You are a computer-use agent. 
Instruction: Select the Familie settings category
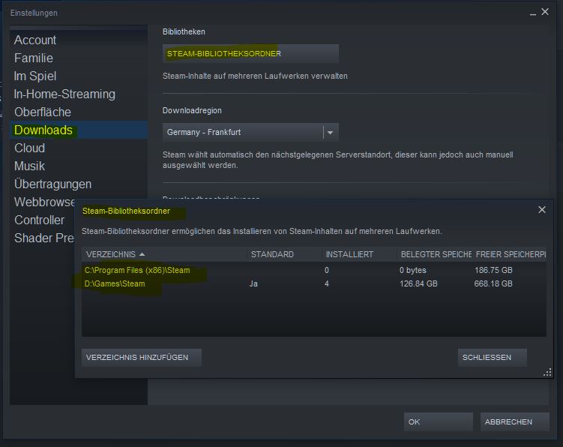(x=79, y=58)
